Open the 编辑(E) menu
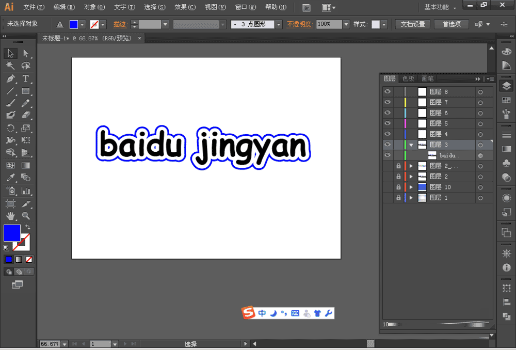 click(x=64, y=7)
